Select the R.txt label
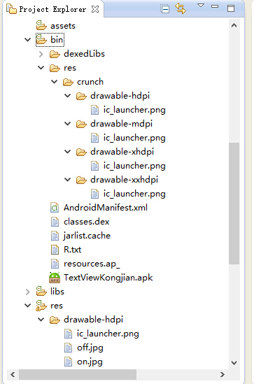The image size is (254, 384). pyautogui.click(x=72, y=250)
